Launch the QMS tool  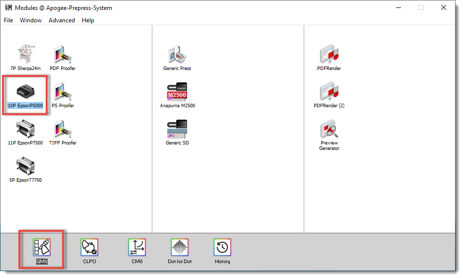[42, 248]
